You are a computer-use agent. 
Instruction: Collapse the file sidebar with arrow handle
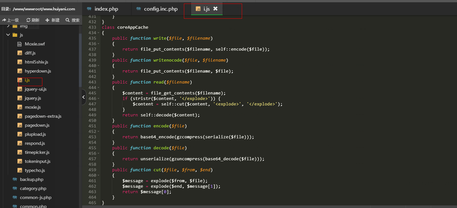84,97
